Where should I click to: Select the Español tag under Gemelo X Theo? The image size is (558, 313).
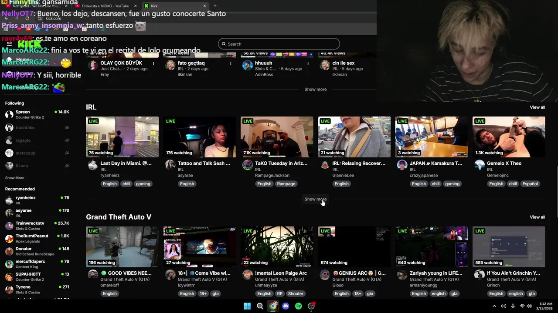[x=530, y=184]
